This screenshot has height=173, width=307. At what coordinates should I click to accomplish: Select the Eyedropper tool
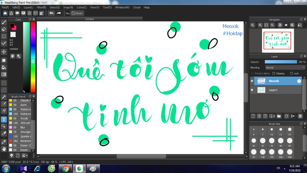click(4, 142)
